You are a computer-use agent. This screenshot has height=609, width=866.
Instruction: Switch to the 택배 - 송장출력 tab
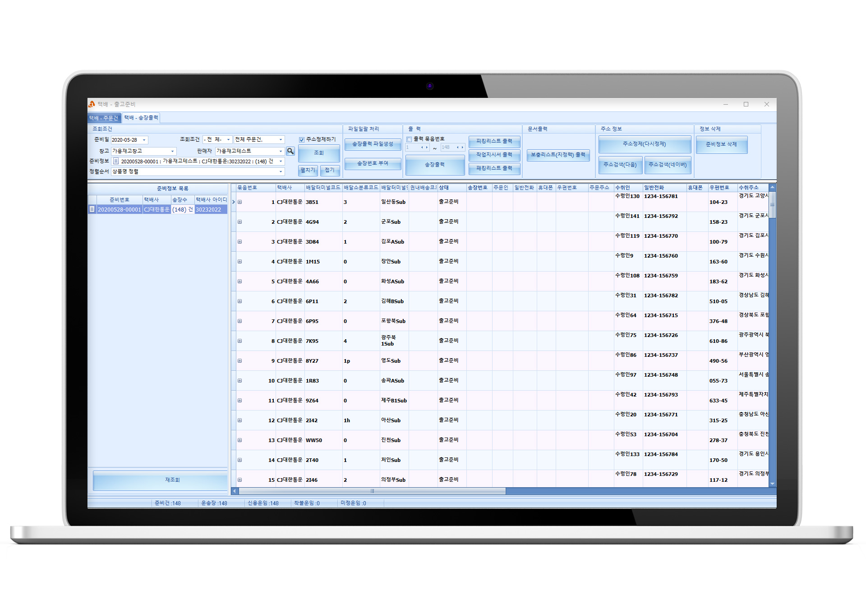click(141, 118)
